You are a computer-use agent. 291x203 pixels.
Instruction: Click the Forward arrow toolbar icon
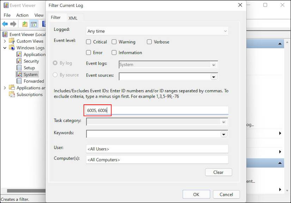tap(13, 24)
